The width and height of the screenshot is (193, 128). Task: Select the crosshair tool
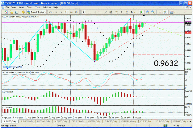(89, 12)
